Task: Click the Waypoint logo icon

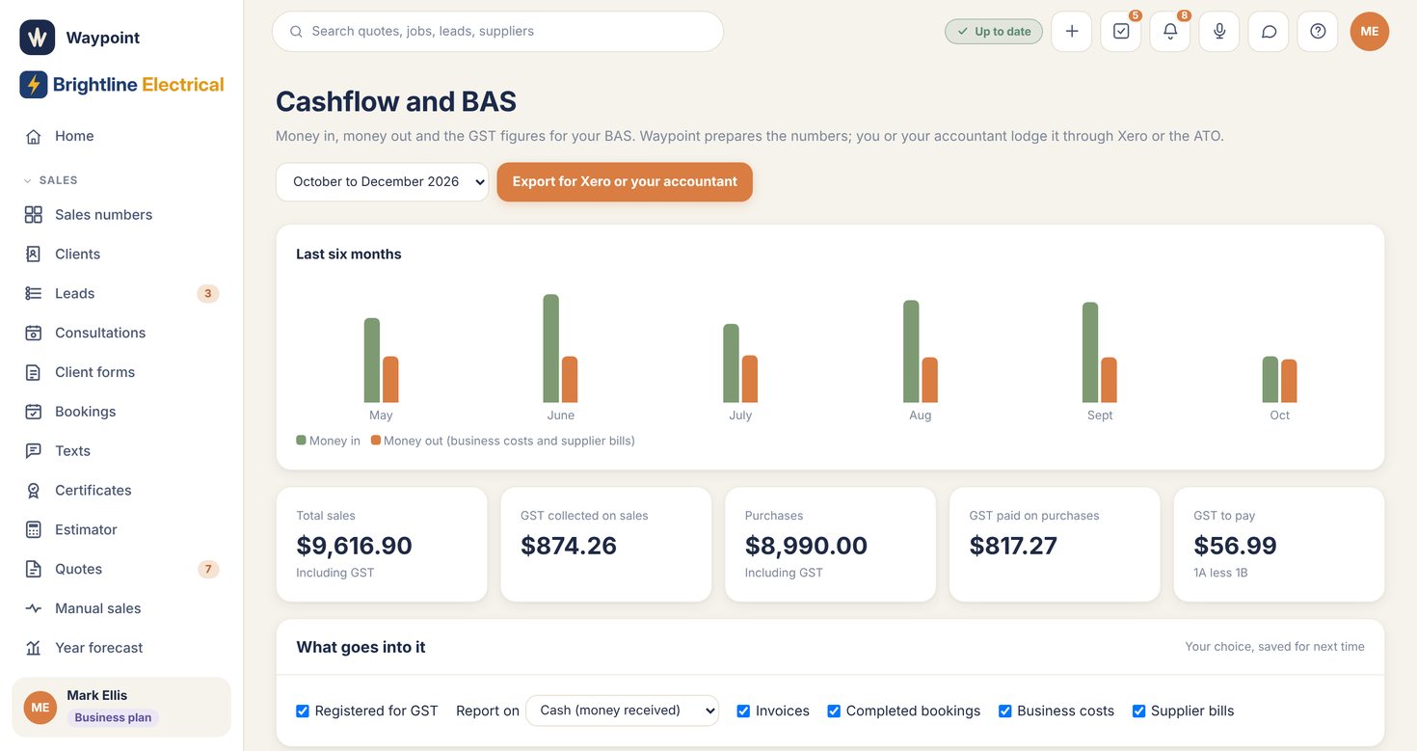Action: (x=38, y=38)
